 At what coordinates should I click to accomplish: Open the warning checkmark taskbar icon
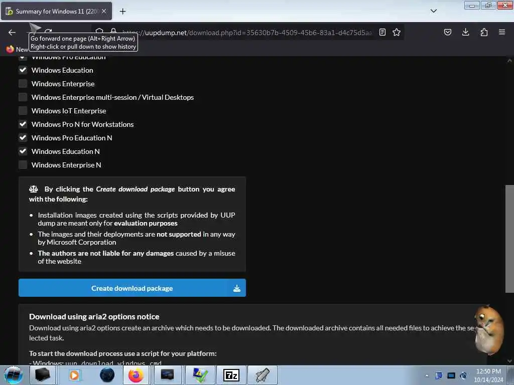200,375
